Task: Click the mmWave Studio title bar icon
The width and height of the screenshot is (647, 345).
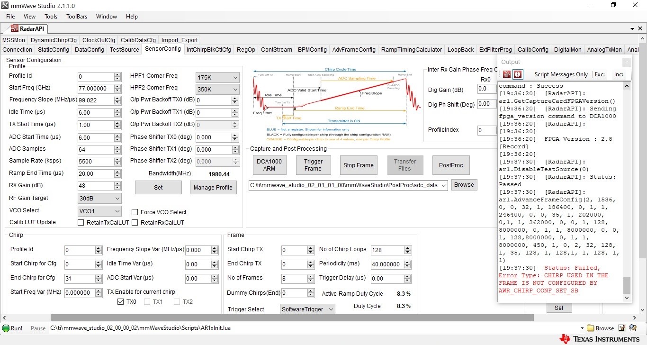Action: (5, 5)
